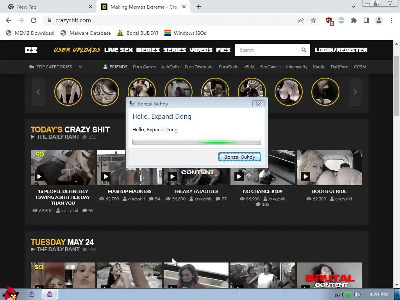Click the striped flag extension icon

pos(341,20)
